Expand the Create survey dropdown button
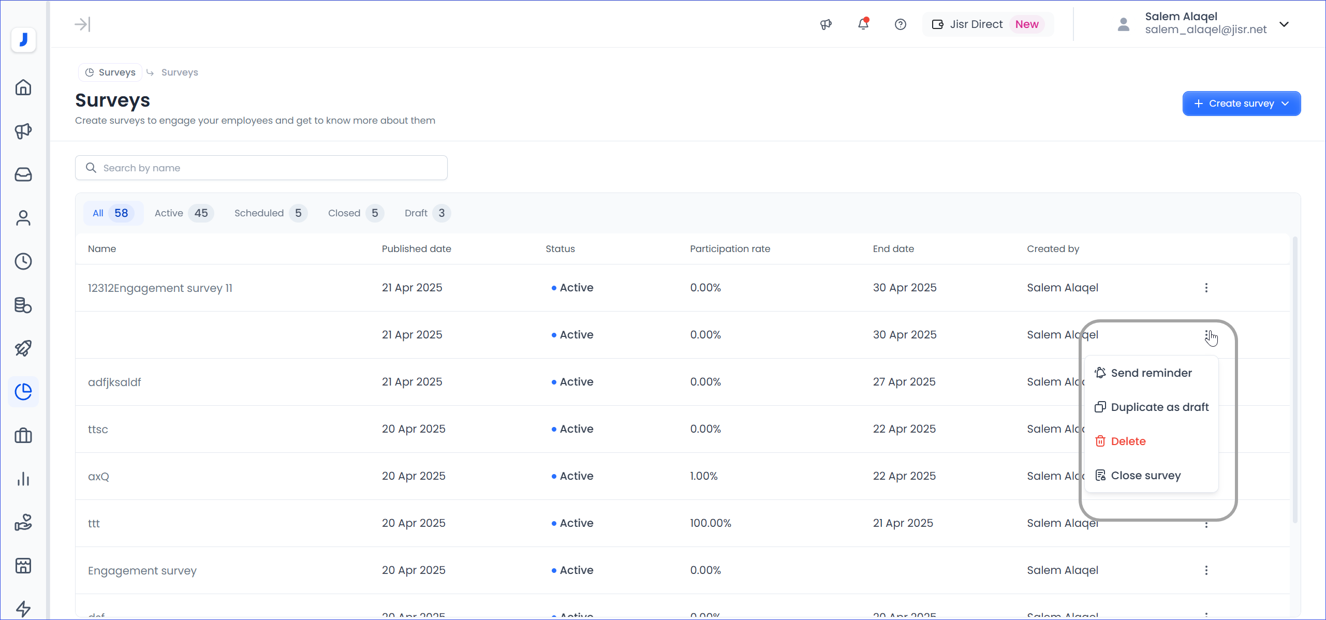1326x620 pixels. (x=1241, y=104)
